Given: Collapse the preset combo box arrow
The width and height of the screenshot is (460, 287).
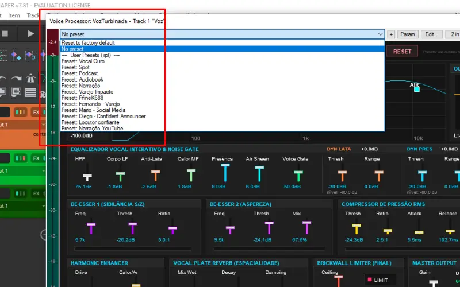Looking at the screenshot, I should [x=380, y=34].
